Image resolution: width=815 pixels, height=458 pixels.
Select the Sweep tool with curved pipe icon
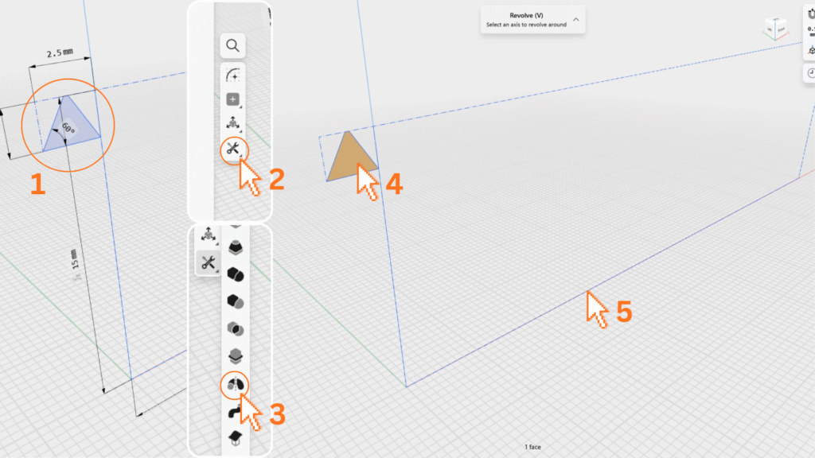click(235, 412)
